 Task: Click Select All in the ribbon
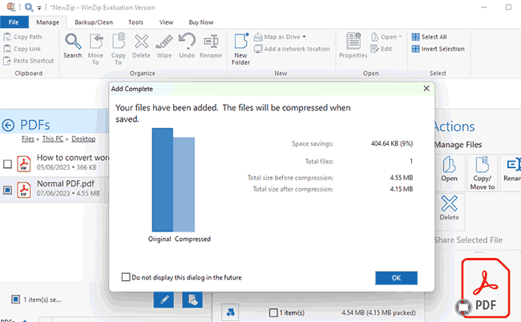pyautogui.click(x=429, y=37)
